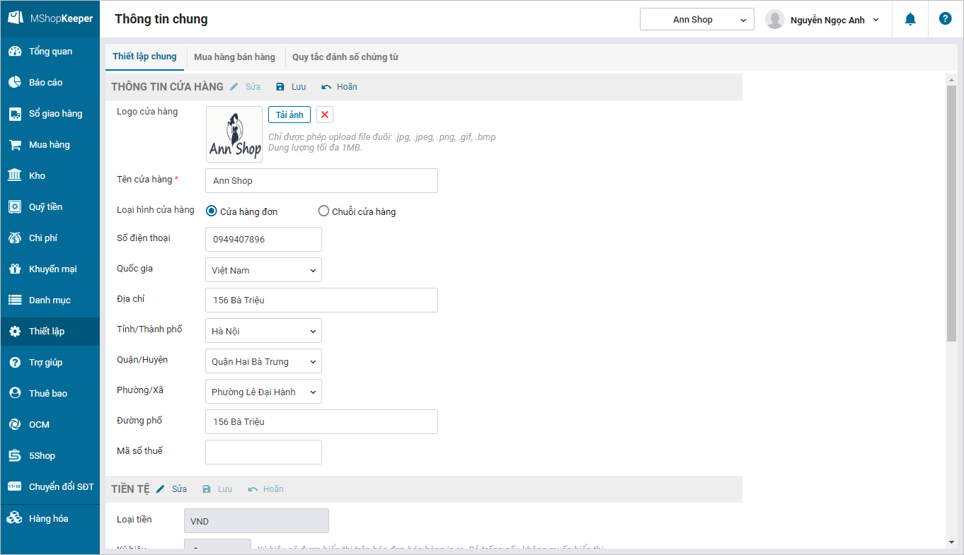This screenshot has height=555, width=964.
Task: Open the Chuyển đổi SĐT icon
Action: pyautogui.click(x=15, y=487)
